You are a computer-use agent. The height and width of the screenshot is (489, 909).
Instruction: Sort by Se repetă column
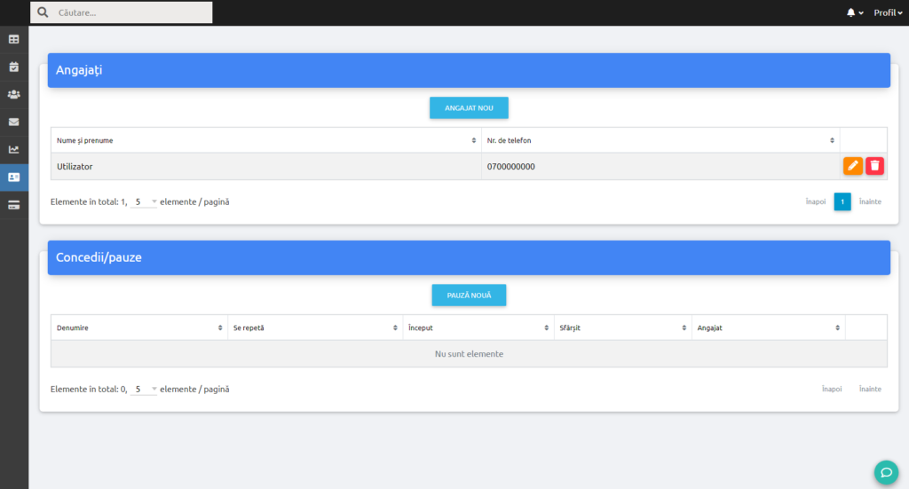(315, 328)
